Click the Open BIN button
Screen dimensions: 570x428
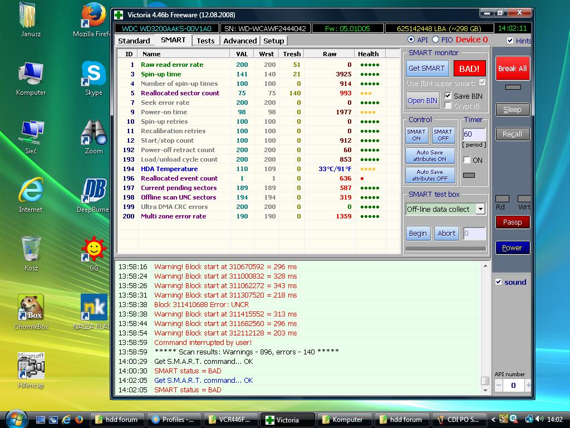point(422,100)
